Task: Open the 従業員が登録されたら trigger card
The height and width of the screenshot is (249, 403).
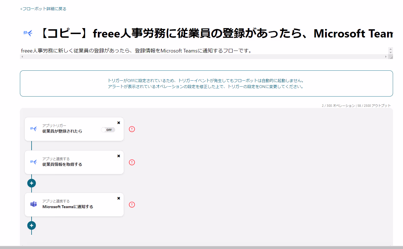Action: tap(74, 129)
